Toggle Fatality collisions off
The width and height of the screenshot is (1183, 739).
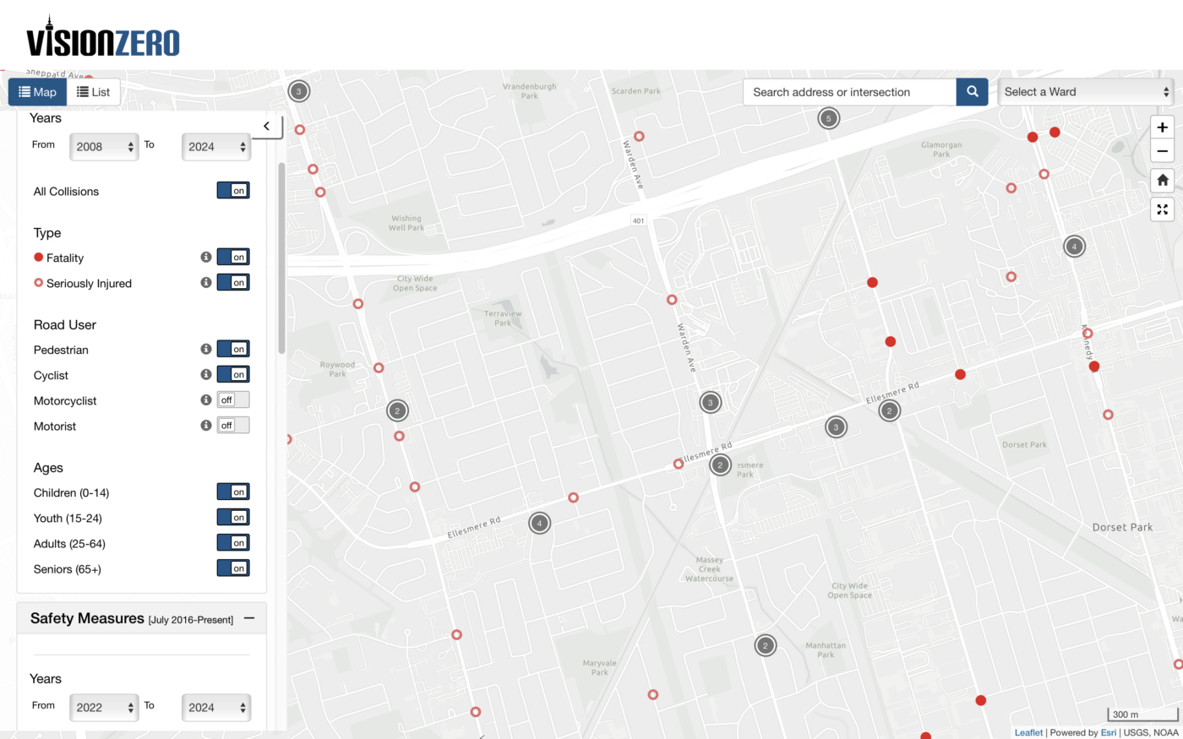(233, 257)
